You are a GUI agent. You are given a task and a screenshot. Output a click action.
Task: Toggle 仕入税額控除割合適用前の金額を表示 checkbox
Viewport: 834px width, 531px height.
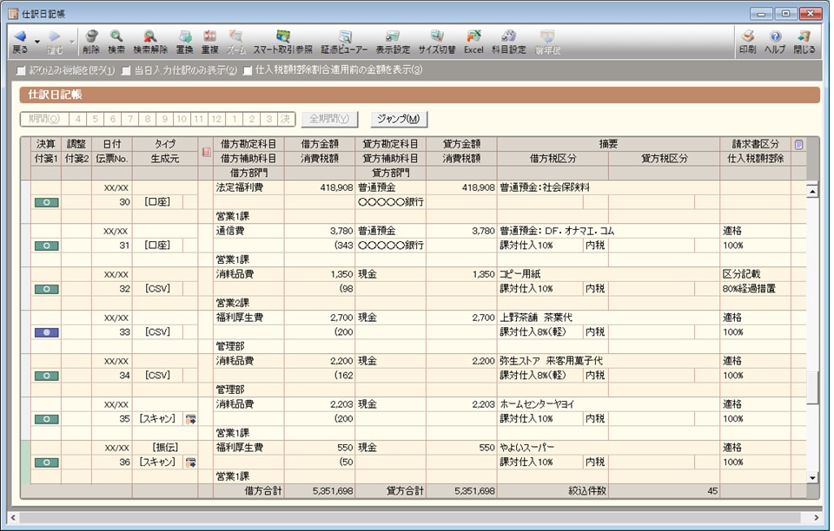[x=248, y=70]
